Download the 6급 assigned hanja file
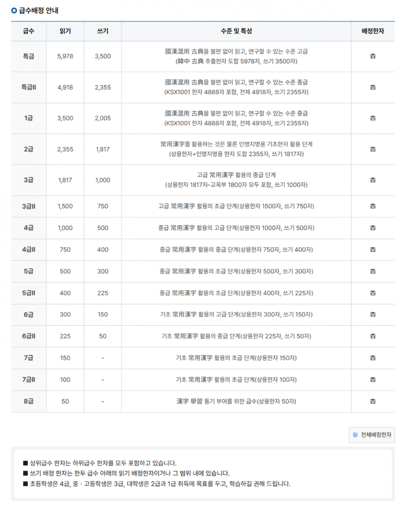 (x=373, y=315)
